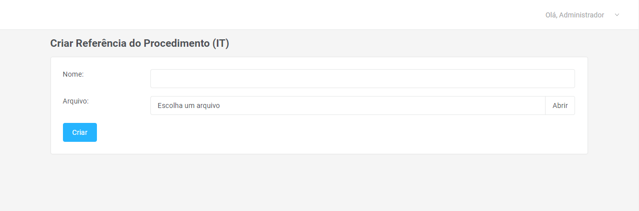Click the "Escolha um arquivo" placeholder text
The height and width of the screenshot is (211, 639).
coord(189,105)
